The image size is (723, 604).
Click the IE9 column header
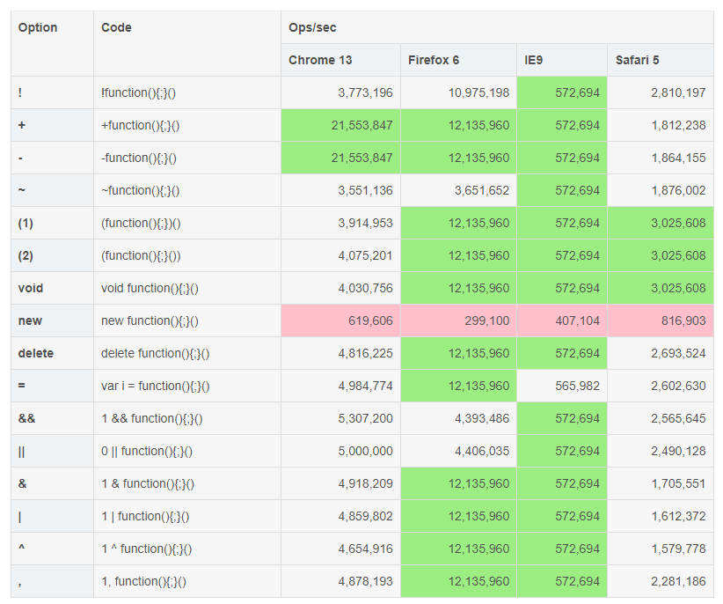(x=536, y=60)
